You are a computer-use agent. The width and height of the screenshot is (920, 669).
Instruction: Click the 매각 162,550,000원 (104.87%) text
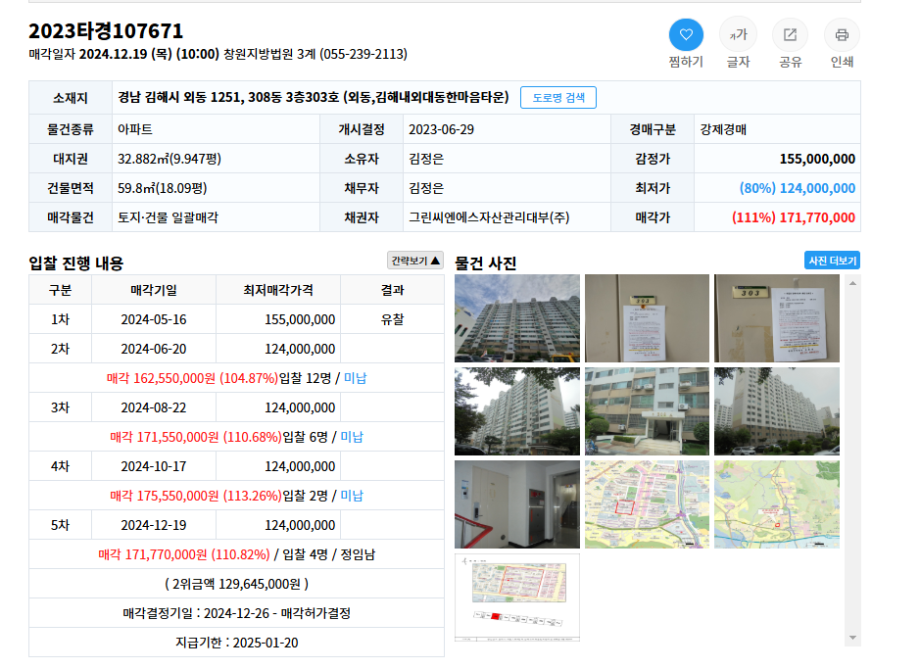pyautogui.click(x=192, y=378)
